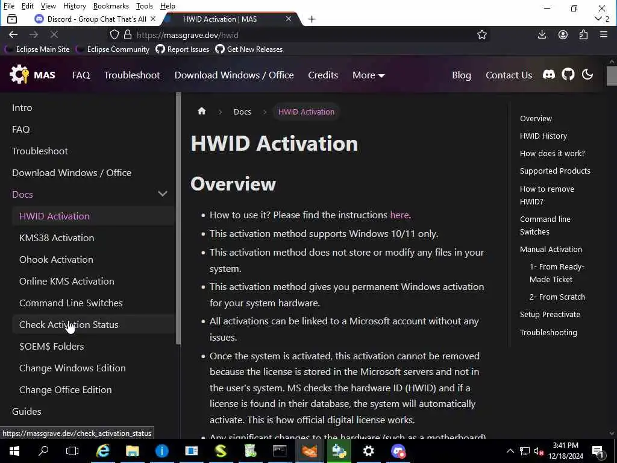Open the GitHub icon in site header
The image size is (617, 463).
[568, 74]
